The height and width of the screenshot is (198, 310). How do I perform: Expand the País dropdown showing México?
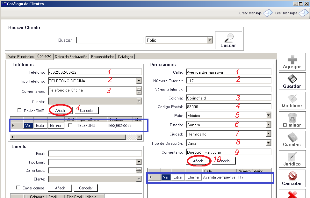(x=268, y=115)
